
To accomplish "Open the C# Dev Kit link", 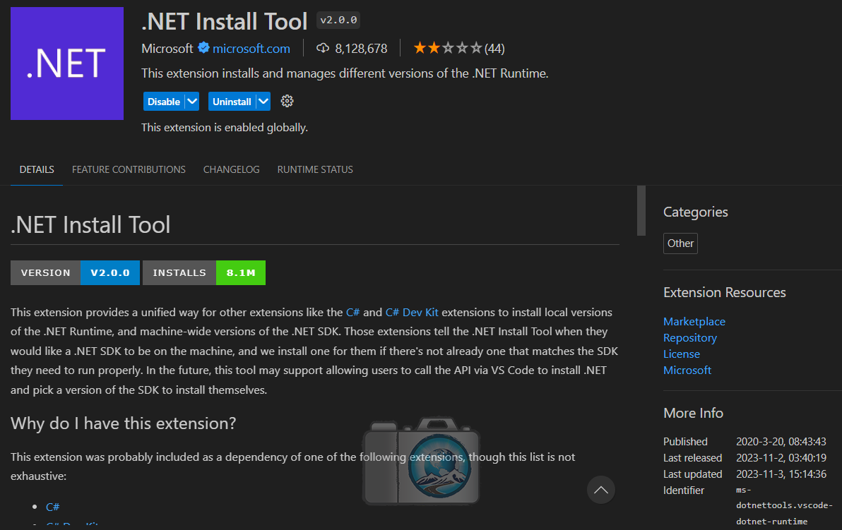I will coord(412,312).
